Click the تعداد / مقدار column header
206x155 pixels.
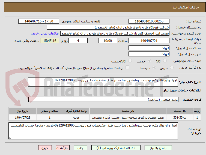[50, 111]
